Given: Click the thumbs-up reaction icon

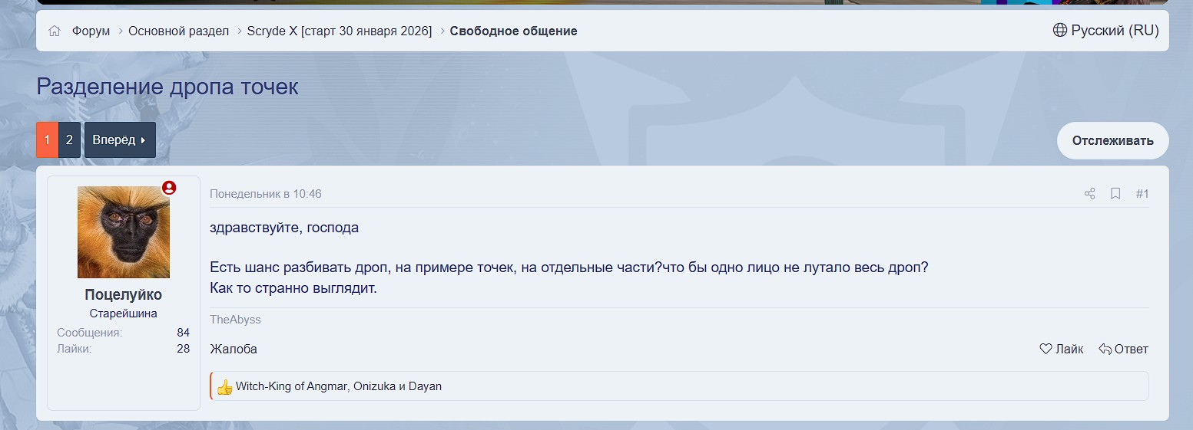Looking at the screenshot, I should click(224, 387).
